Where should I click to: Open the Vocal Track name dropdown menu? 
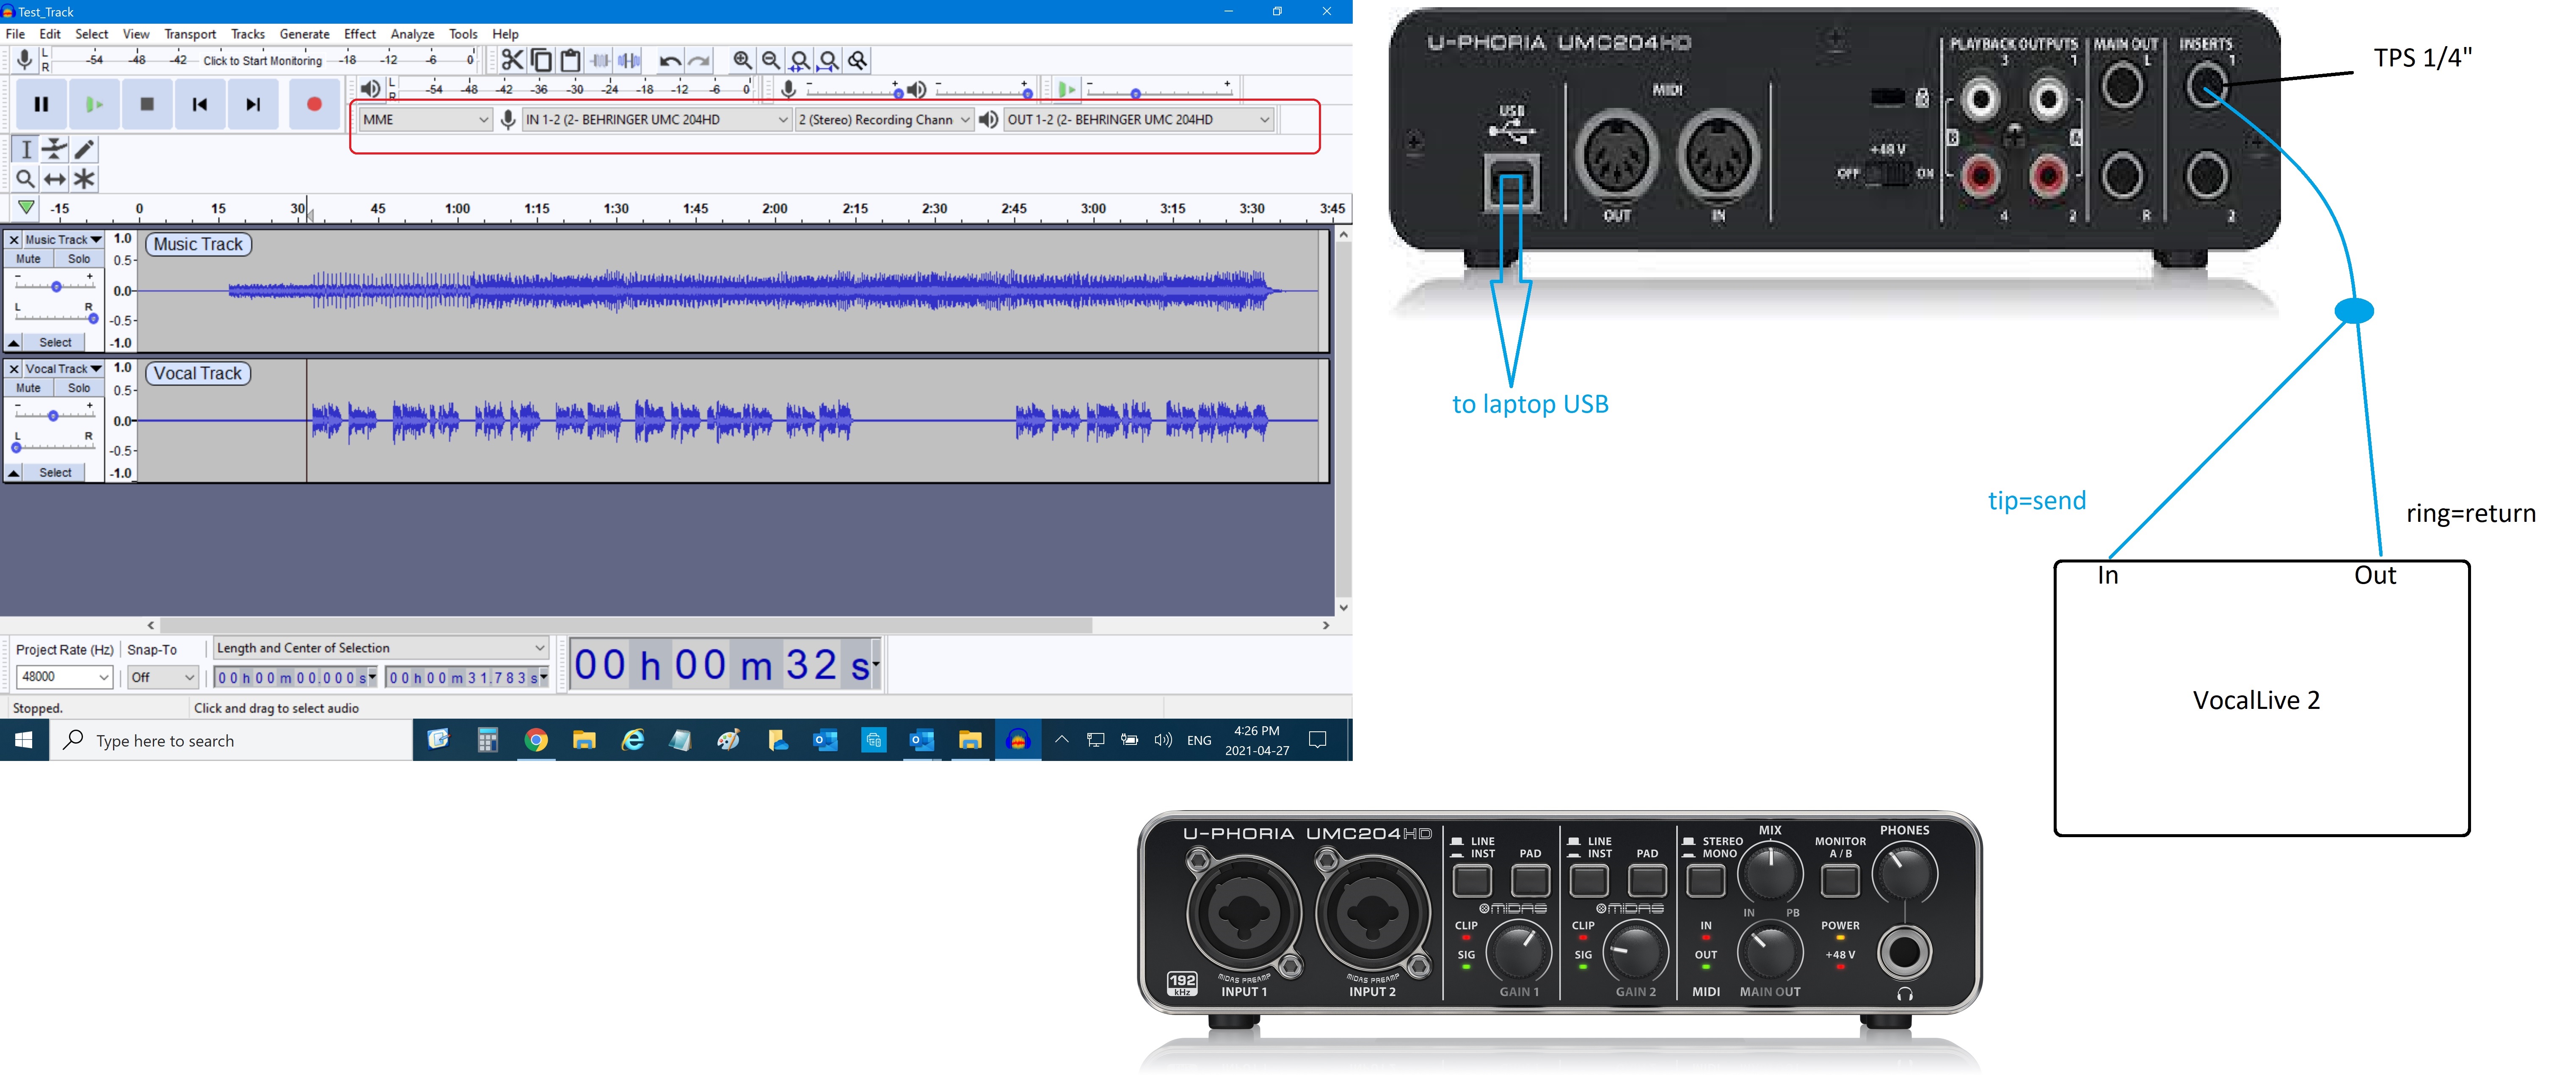tap(63, 369)
